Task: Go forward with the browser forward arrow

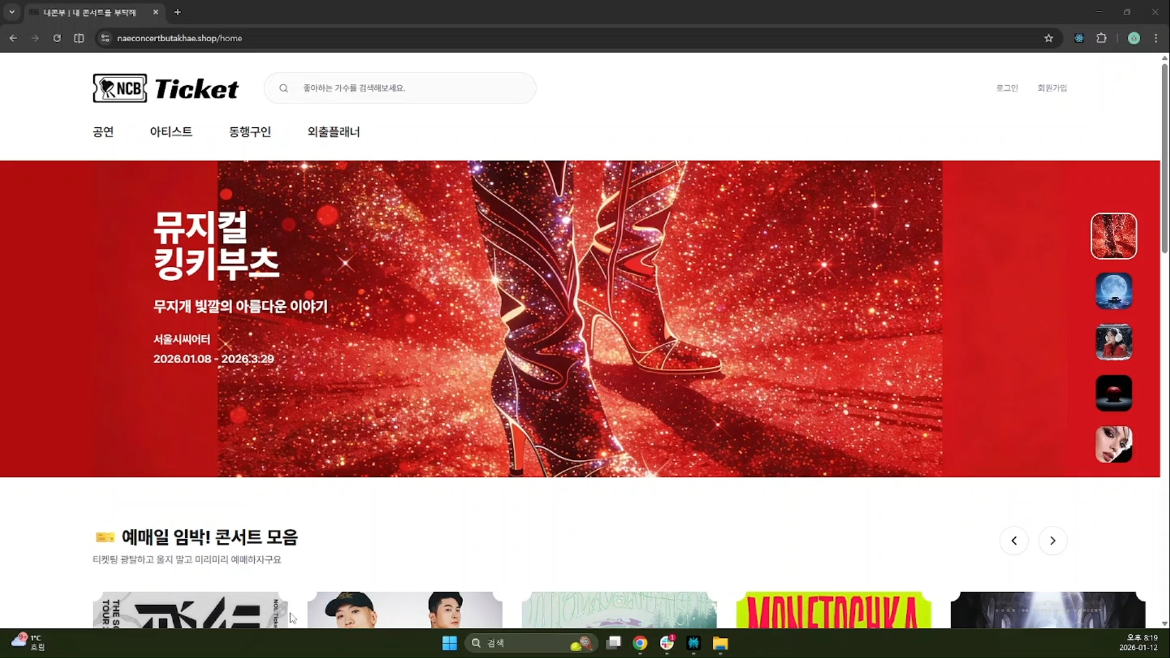Action: 35,38
